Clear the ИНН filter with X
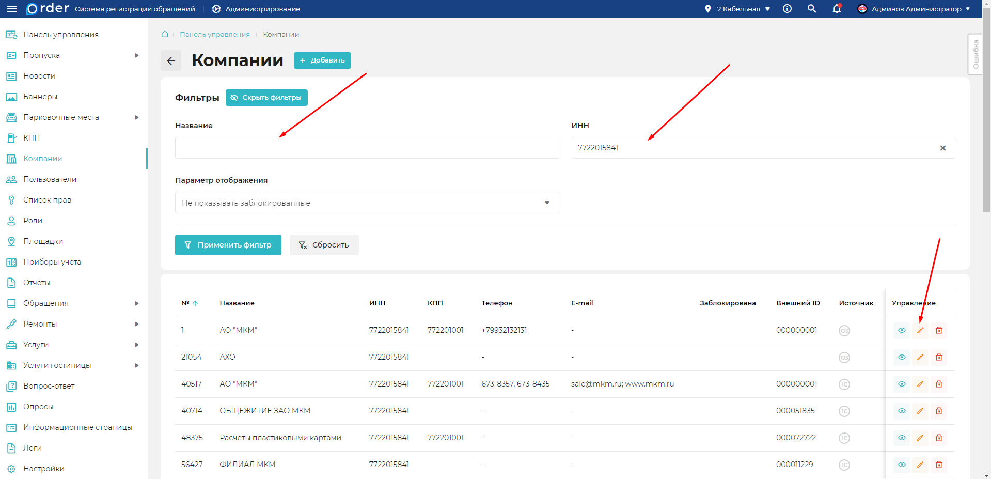This screenshot has height=479, width=991. pos(943,148)
